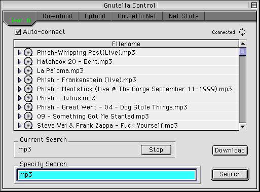Screen dimensions: 260x192
Task: Click the Specify Search text field
Action: [107, 175]
